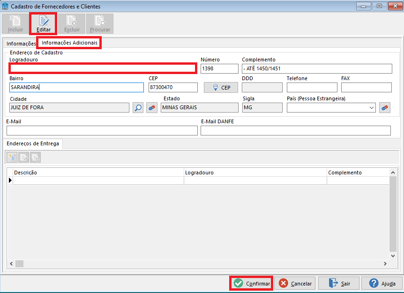Maximize the Cadastro de Fornecedores window
Image resolution: width=404 pixels, height=293 pixels.
click(x=379, y=6)
